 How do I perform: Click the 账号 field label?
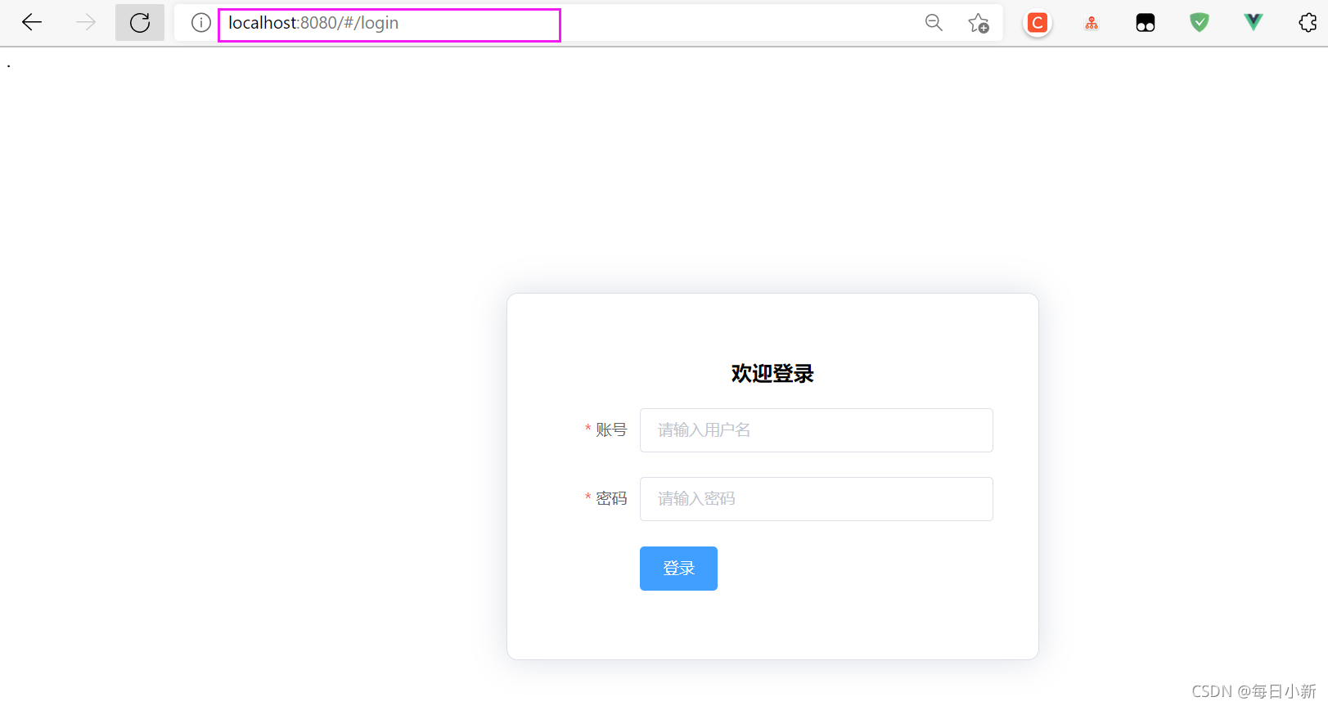tap(611, 430)
